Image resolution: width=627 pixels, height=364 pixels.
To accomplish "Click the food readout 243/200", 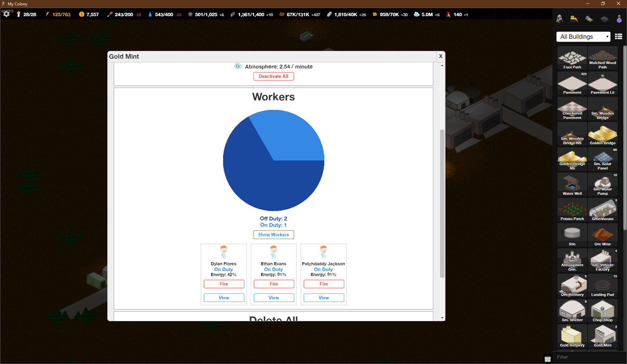I will 124,14.
